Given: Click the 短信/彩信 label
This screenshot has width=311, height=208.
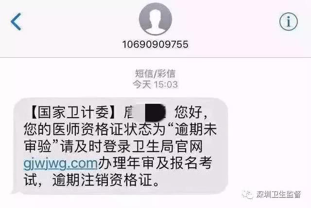Looking at the screenshot, I should click(x=155, y=73).
